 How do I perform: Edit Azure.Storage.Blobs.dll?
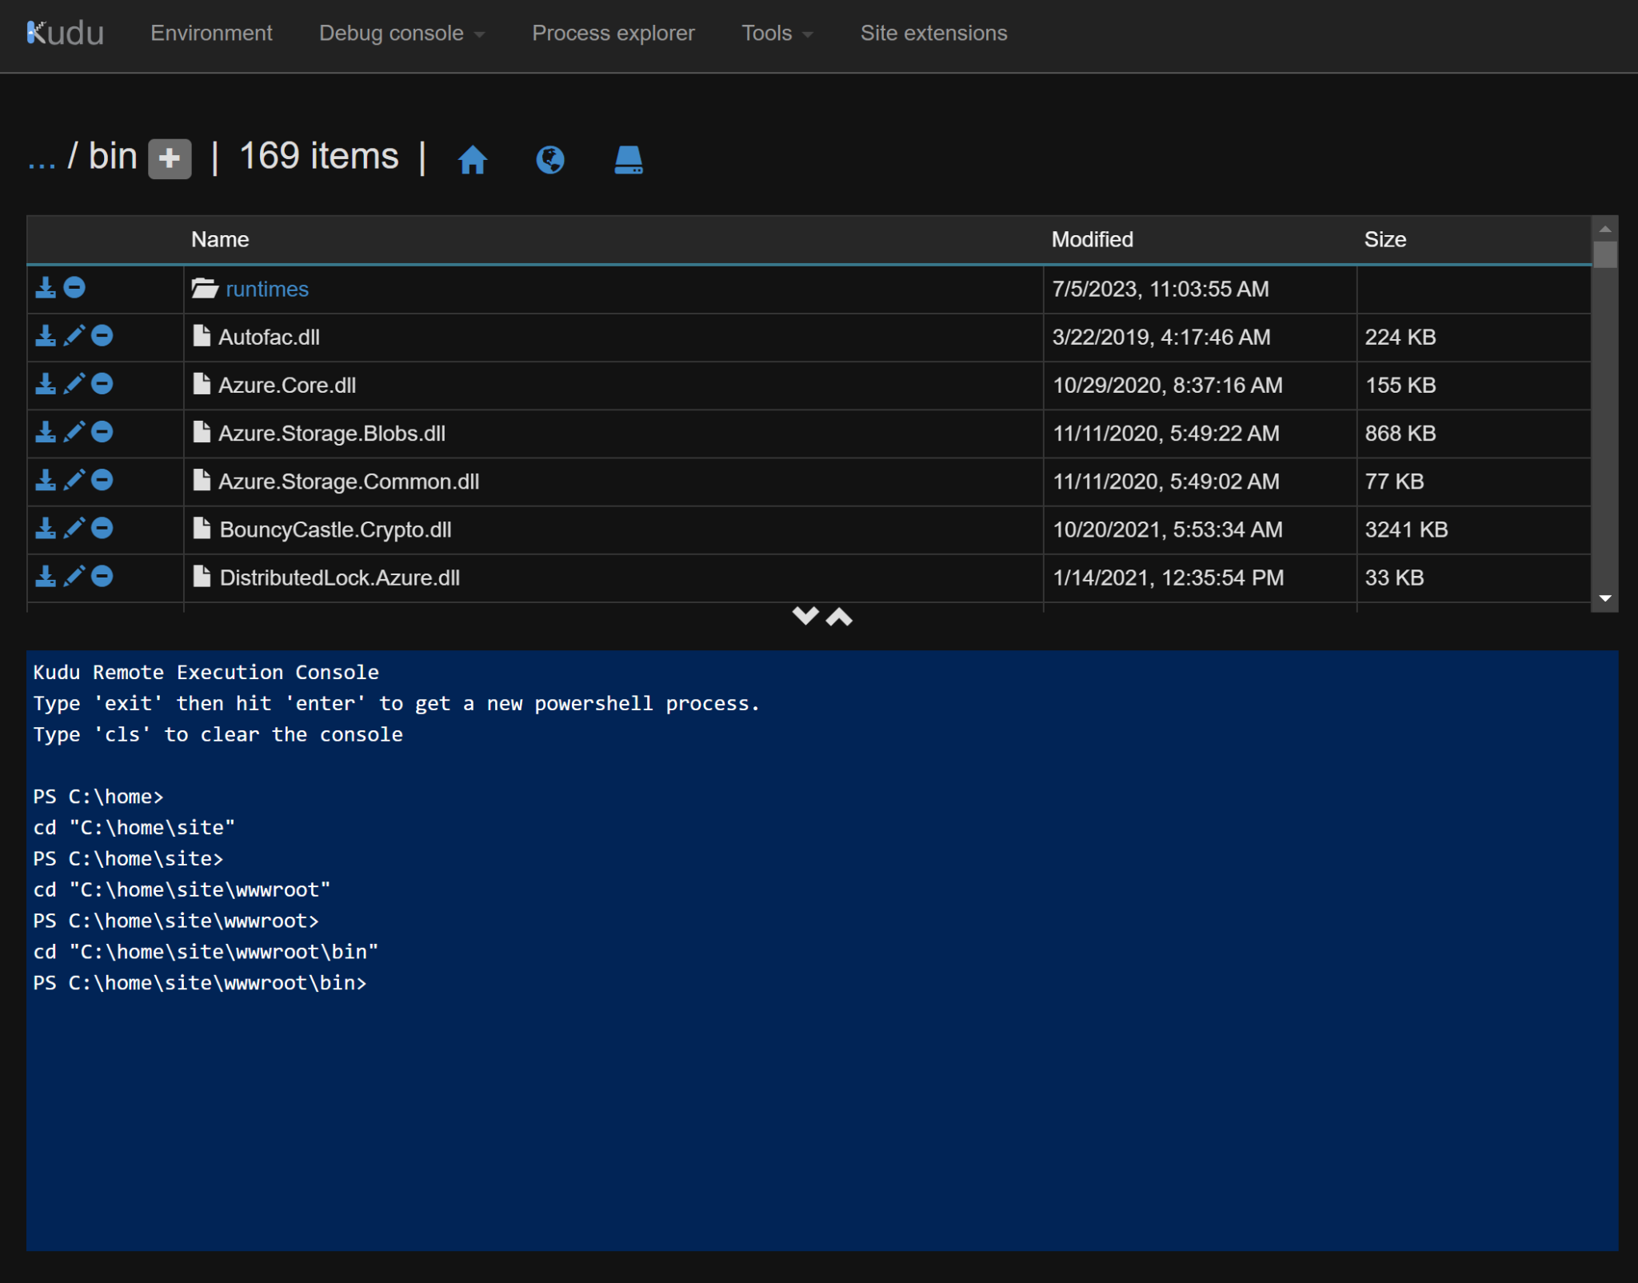(74, 432)
